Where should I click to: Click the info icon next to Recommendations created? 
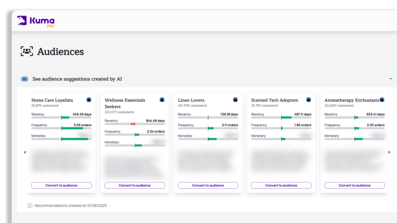click(x=30, y=206)
